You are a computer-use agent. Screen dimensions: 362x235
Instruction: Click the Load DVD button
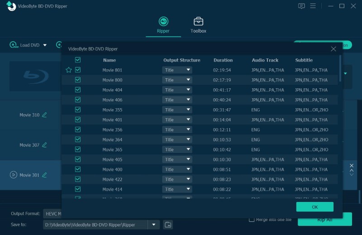click(x=27, y=45)
